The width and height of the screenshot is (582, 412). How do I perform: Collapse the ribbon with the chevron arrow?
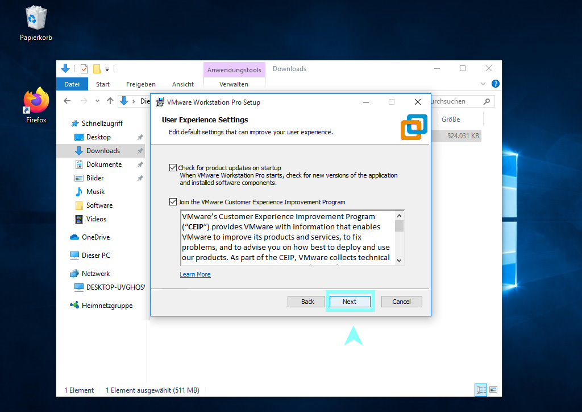click(x=483, y=84)
